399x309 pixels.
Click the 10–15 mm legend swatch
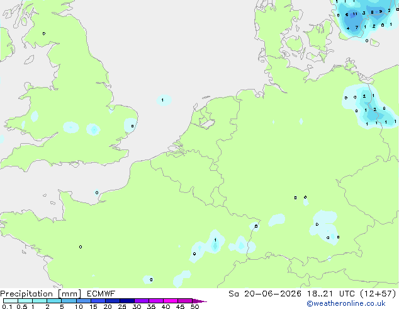(84, 301)
